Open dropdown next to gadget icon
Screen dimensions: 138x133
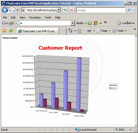[100, 23]
